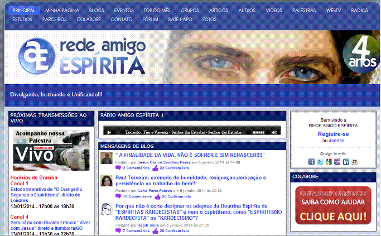Sign in with the Twitter icon
This screenshot has width=381, height=236.
point(320,162)
